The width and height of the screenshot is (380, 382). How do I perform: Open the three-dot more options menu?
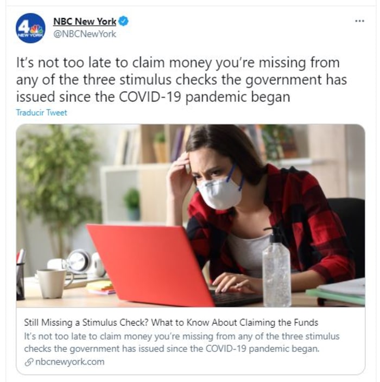(x=359, y=21)
